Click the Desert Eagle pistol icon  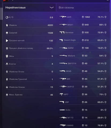point(61,40)
